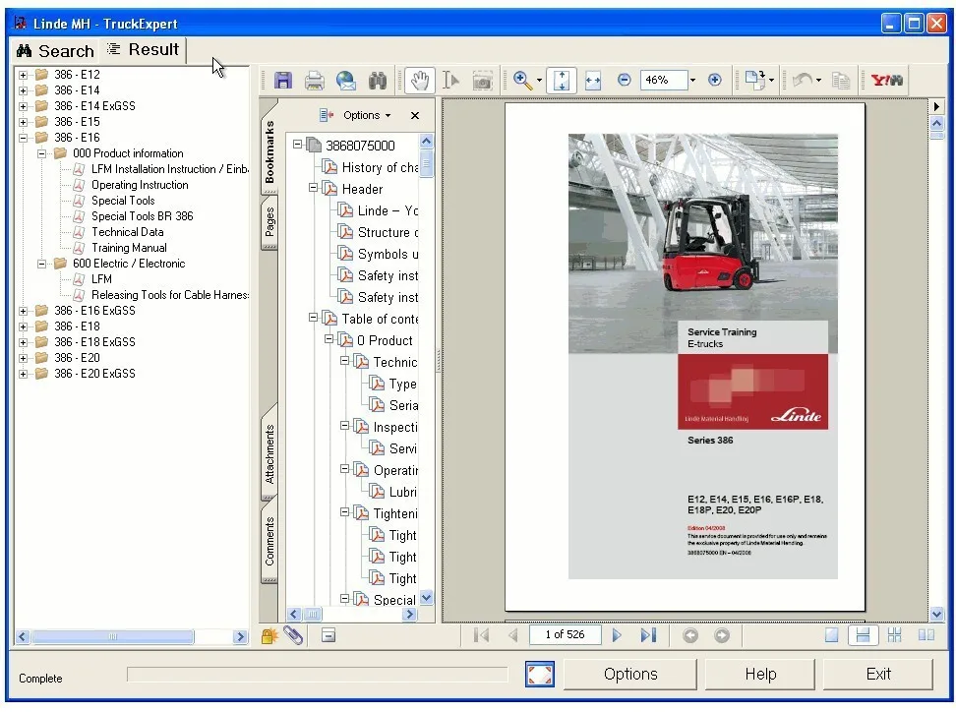
Task: Click the Previous View arrow
Action: [690, 636]
